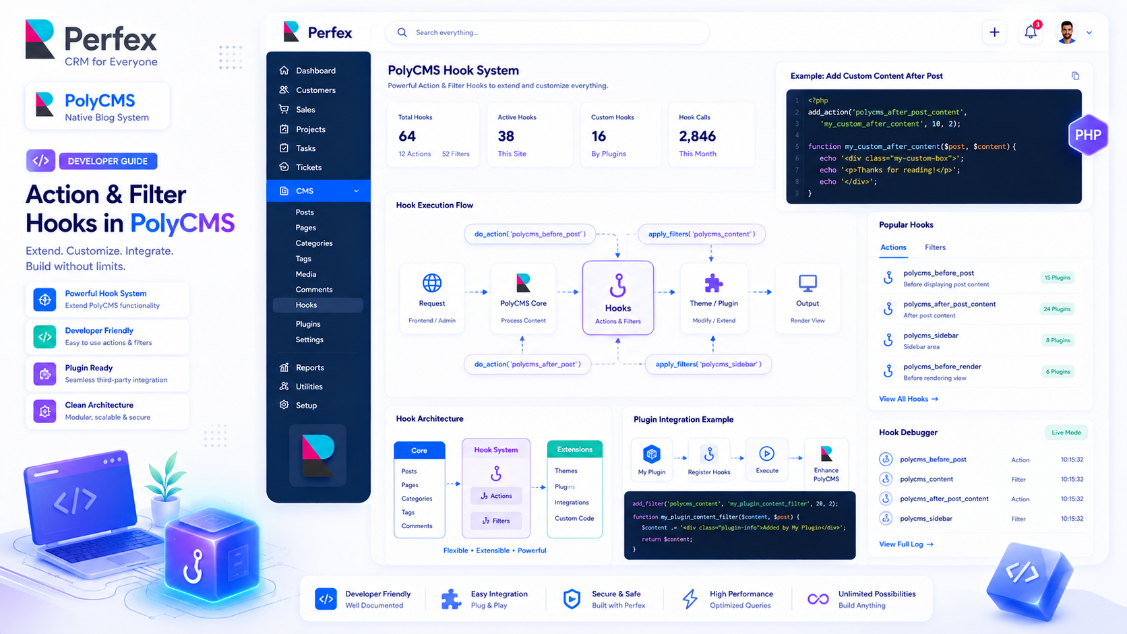Click the Core header in Hook Architecture
1127x634 pixels.
pyautogui.click(x=419, y=451)
